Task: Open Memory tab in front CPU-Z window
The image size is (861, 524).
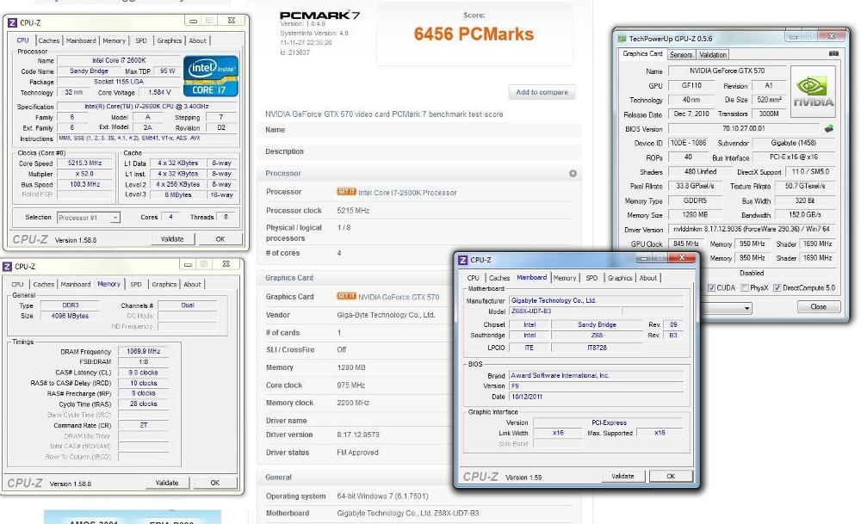Action: coord(565,278)
